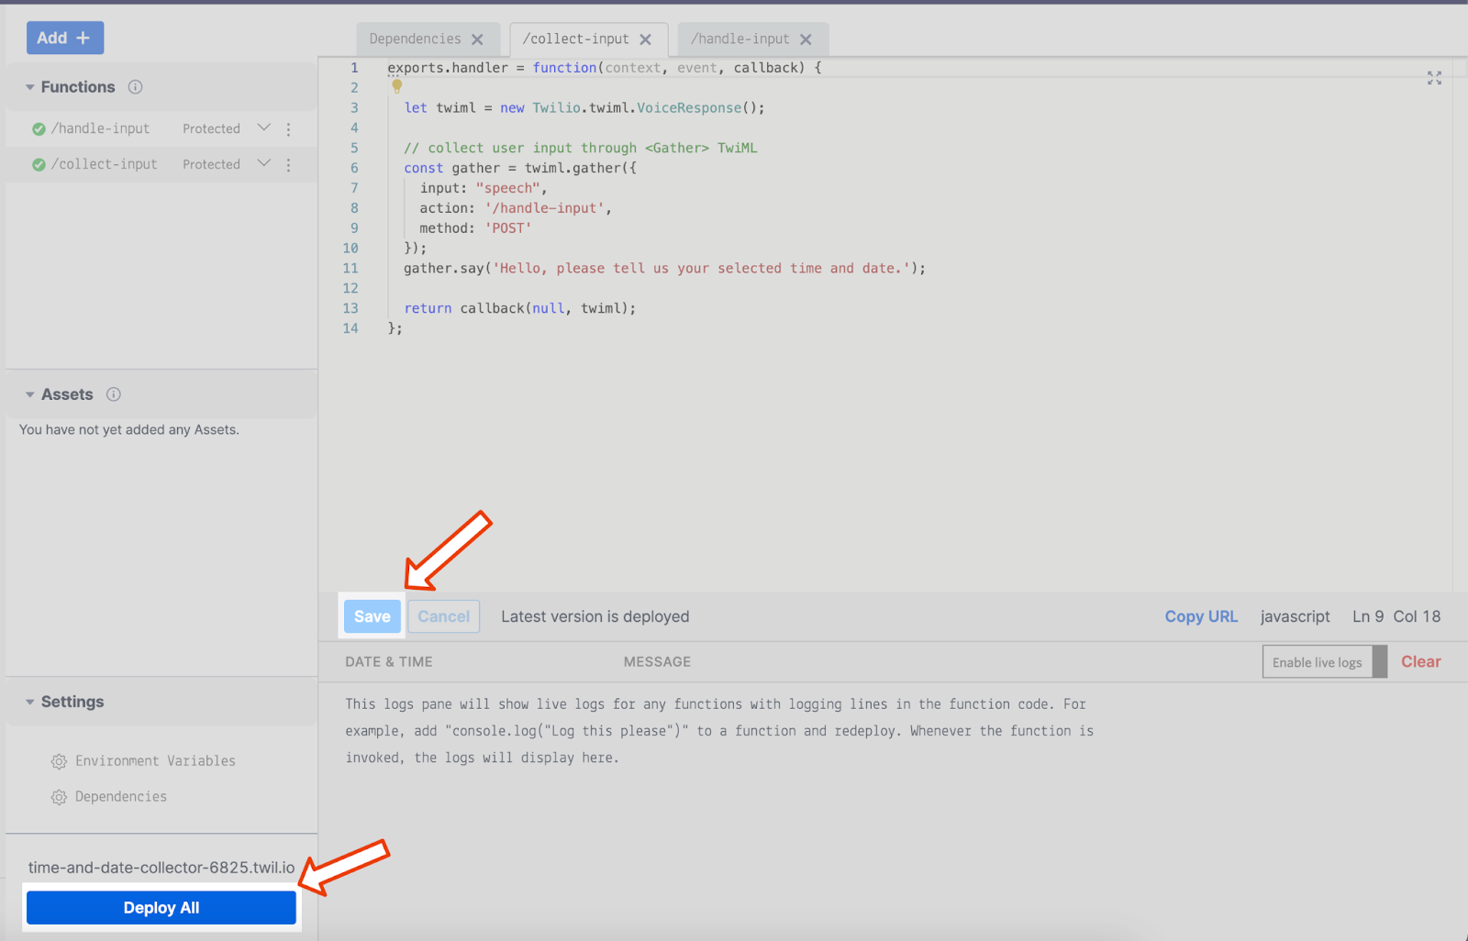Open Environment Variables settings
1468x941 pixels.
point(155,761)
